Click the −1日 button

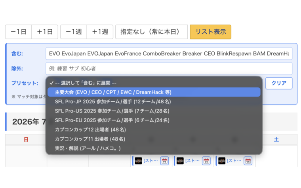tap(19, 32)
